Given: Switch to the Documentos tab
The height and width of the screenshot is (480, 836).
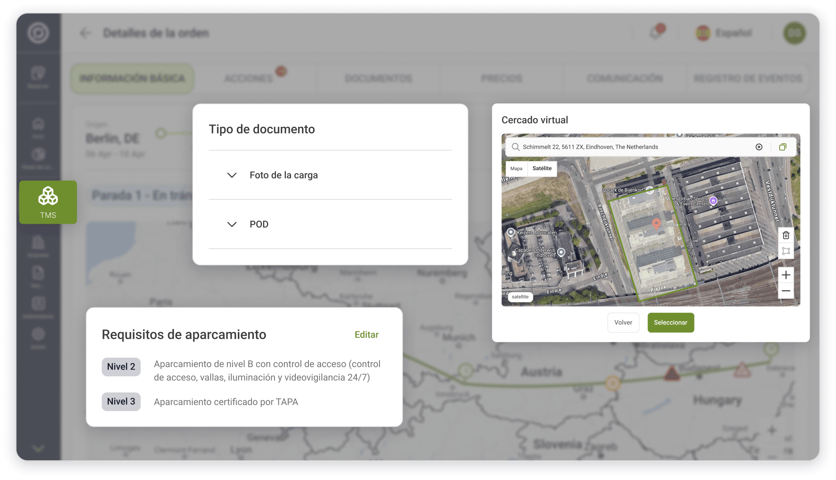Looking at the screenshot, I should (x=378, y=79).
